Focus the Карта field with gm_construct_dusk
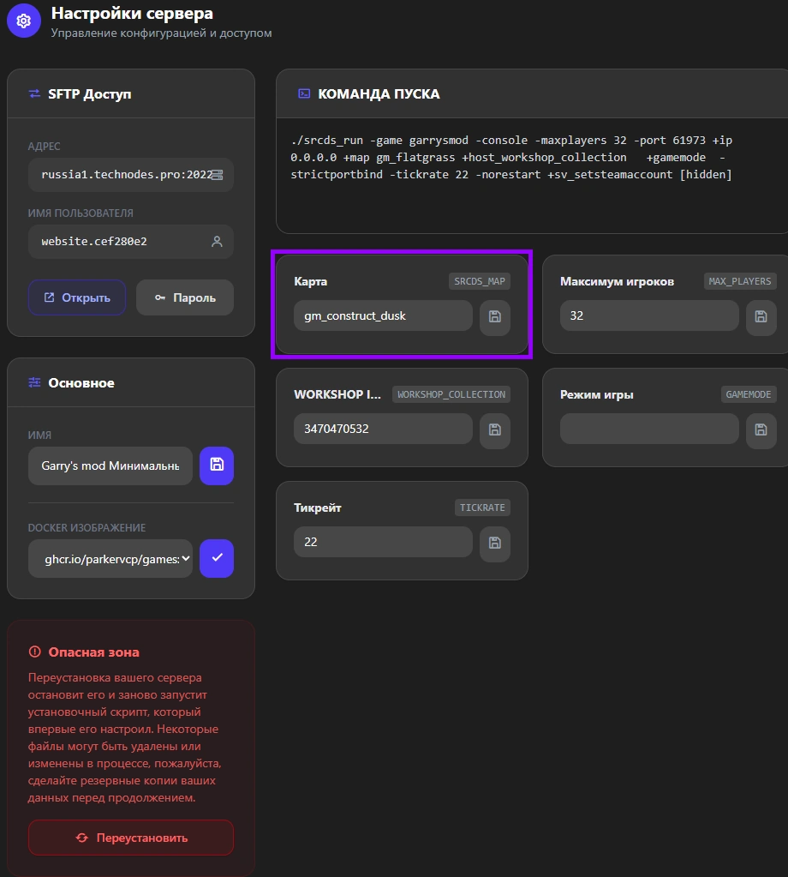The width and height of the screenshot is (788, 877). (384, 315)
